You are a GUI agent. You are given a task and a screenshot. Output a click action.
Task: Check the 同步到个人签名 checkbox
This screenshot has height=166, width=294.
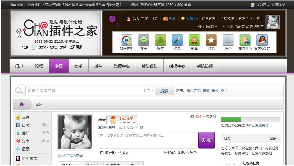click(x=102, y=153)
